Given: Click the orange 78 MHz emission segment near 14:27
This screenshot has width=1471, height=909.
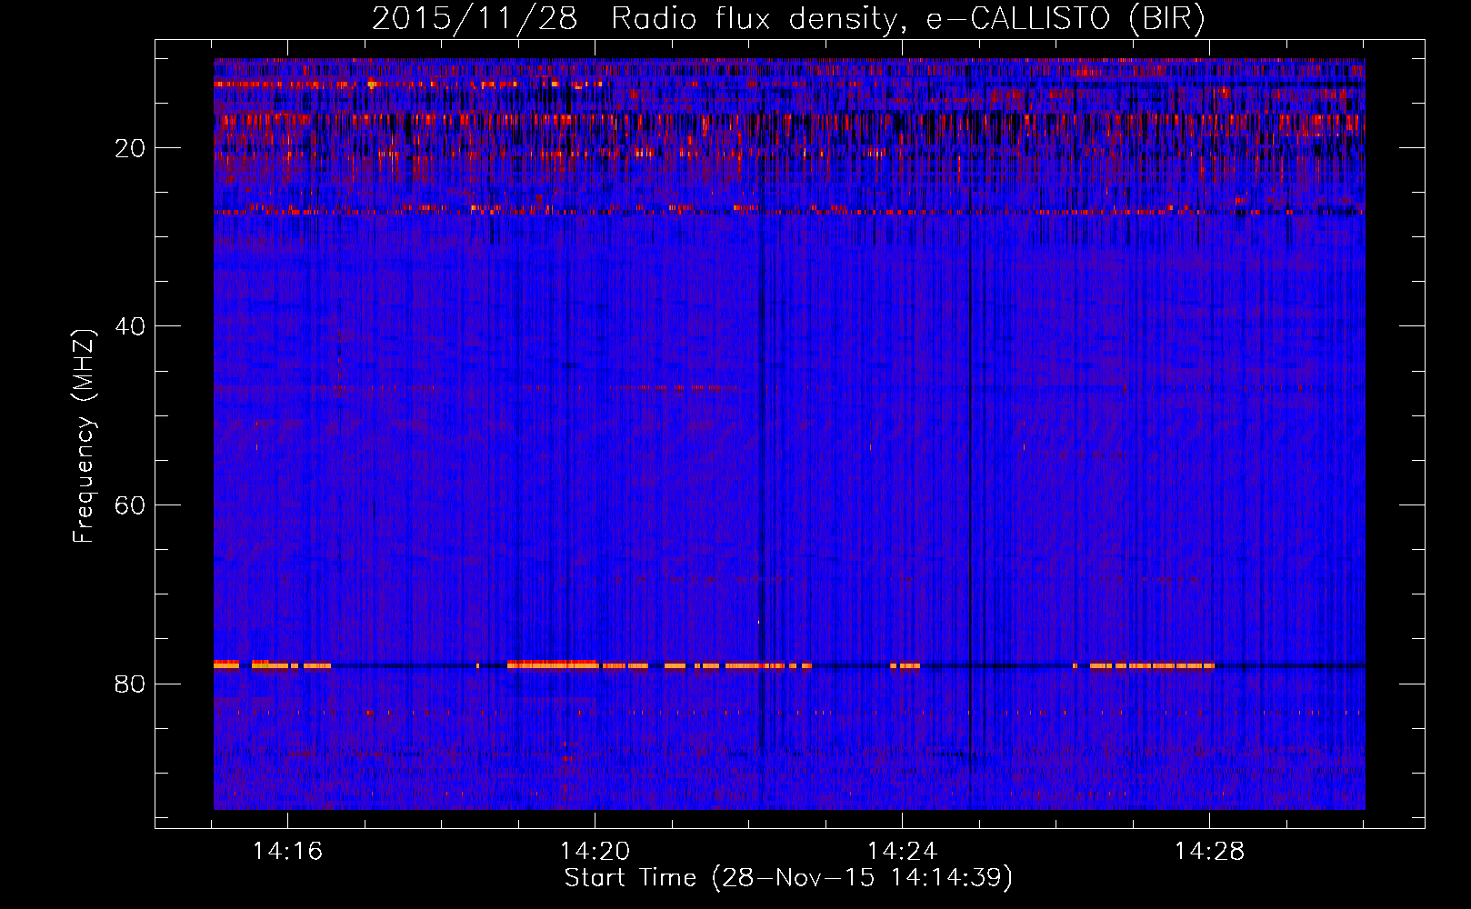Looking at the screenshot, I should pos(1153,666).
